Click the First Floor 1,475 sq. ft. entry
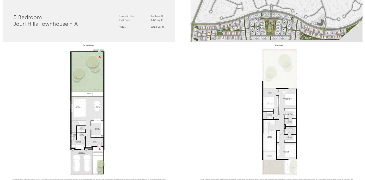The image size is (365, 180). [142, 20]
